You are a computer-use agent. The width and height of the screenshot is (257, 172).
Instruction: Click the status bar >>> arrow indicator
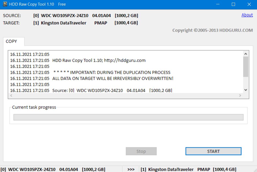coord(131,169)
